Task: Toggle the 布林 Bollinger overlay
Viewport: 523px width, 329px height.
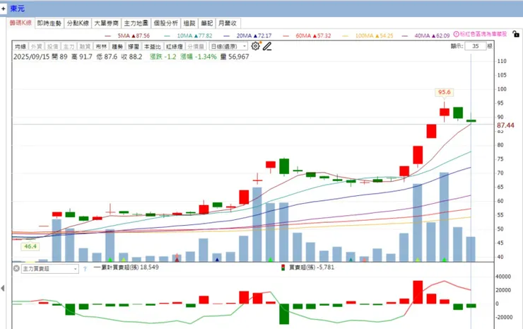Action: [101, 47]
